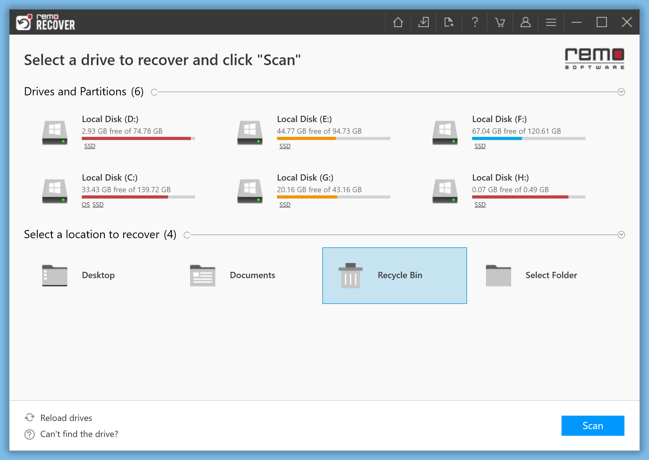Viewport: 649px width, 460px height.
Task: Click the Remo Recover logo
Action: click(46, 22)
